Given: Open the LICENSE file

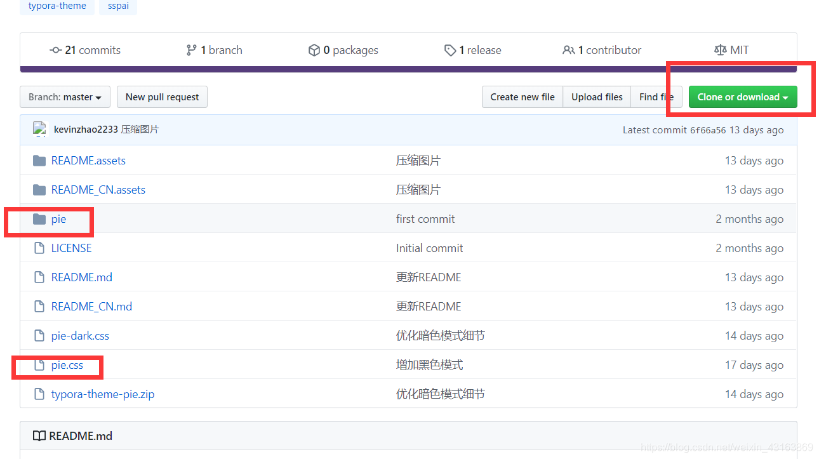Looking at the screenshot, I should (71, 248).
